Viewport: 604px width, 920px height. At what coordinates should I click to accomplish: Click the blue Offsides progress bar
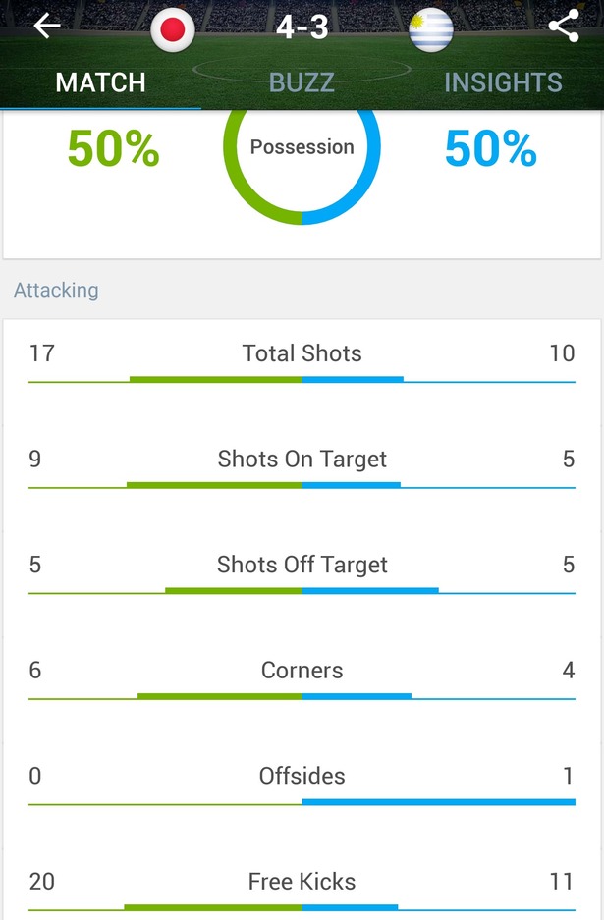[x=438, y=802]
